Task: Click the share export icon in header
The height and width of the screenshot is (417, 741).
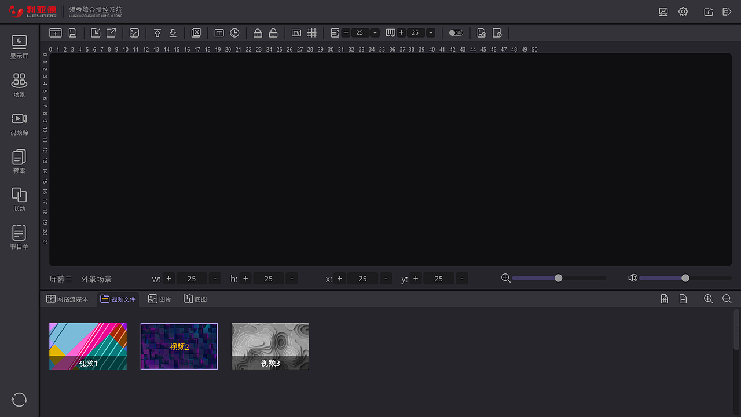Action: tap(708, 12)
